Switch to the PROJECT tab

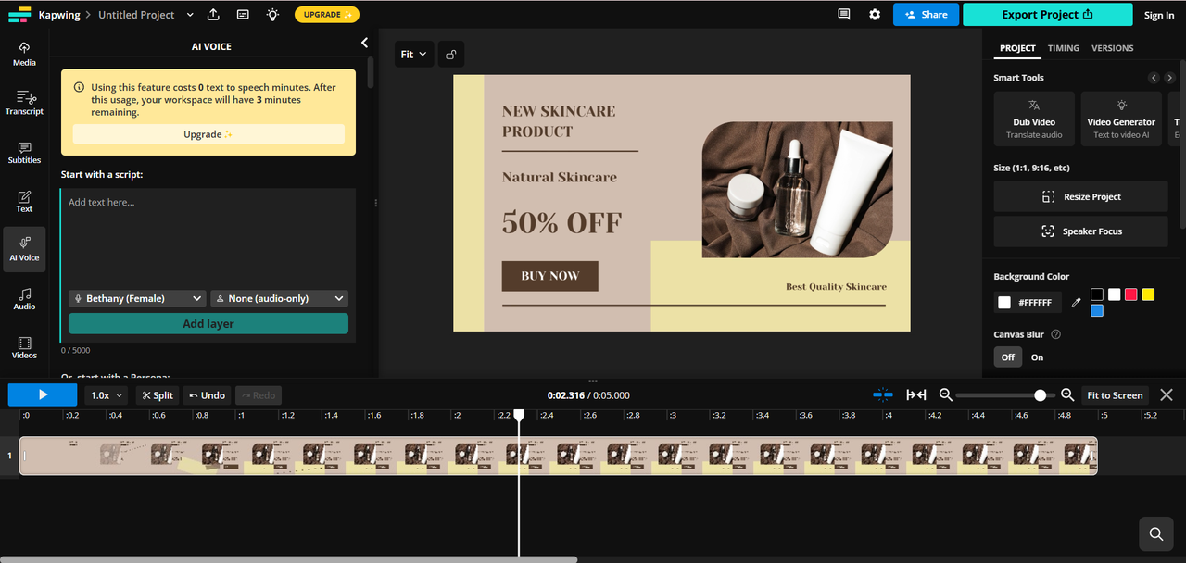coord(1017,48)
